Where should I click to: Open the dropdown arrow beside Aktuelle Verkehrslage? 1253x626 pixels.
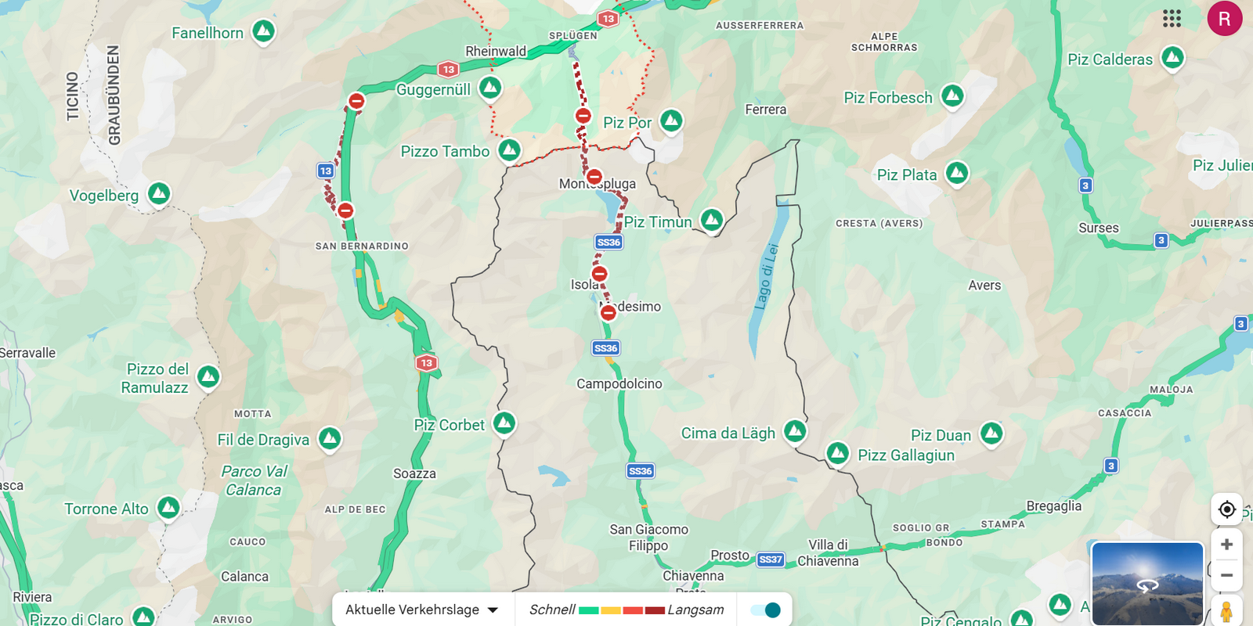[493, 610]
